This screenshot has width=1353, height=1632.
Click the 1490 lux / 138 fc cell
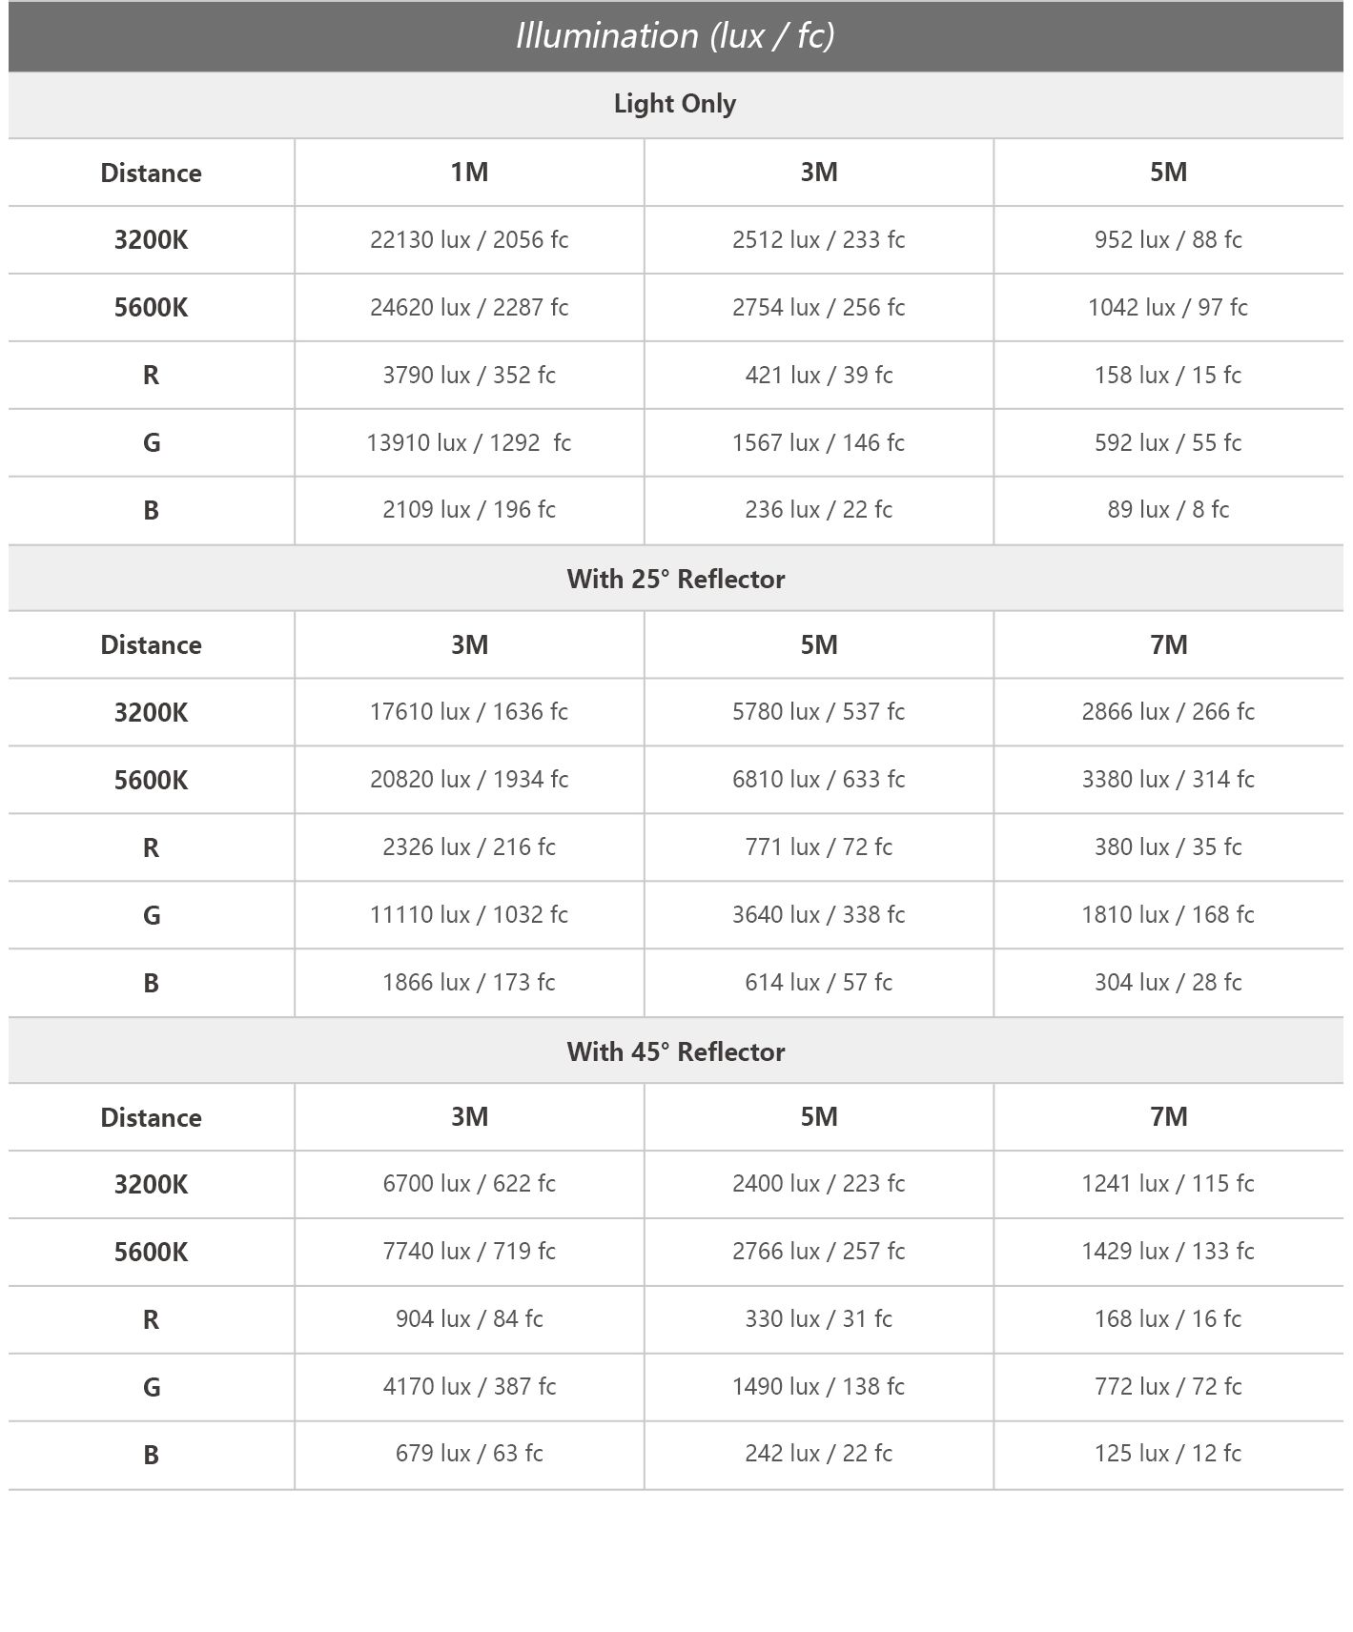(x=818, y=1387)
